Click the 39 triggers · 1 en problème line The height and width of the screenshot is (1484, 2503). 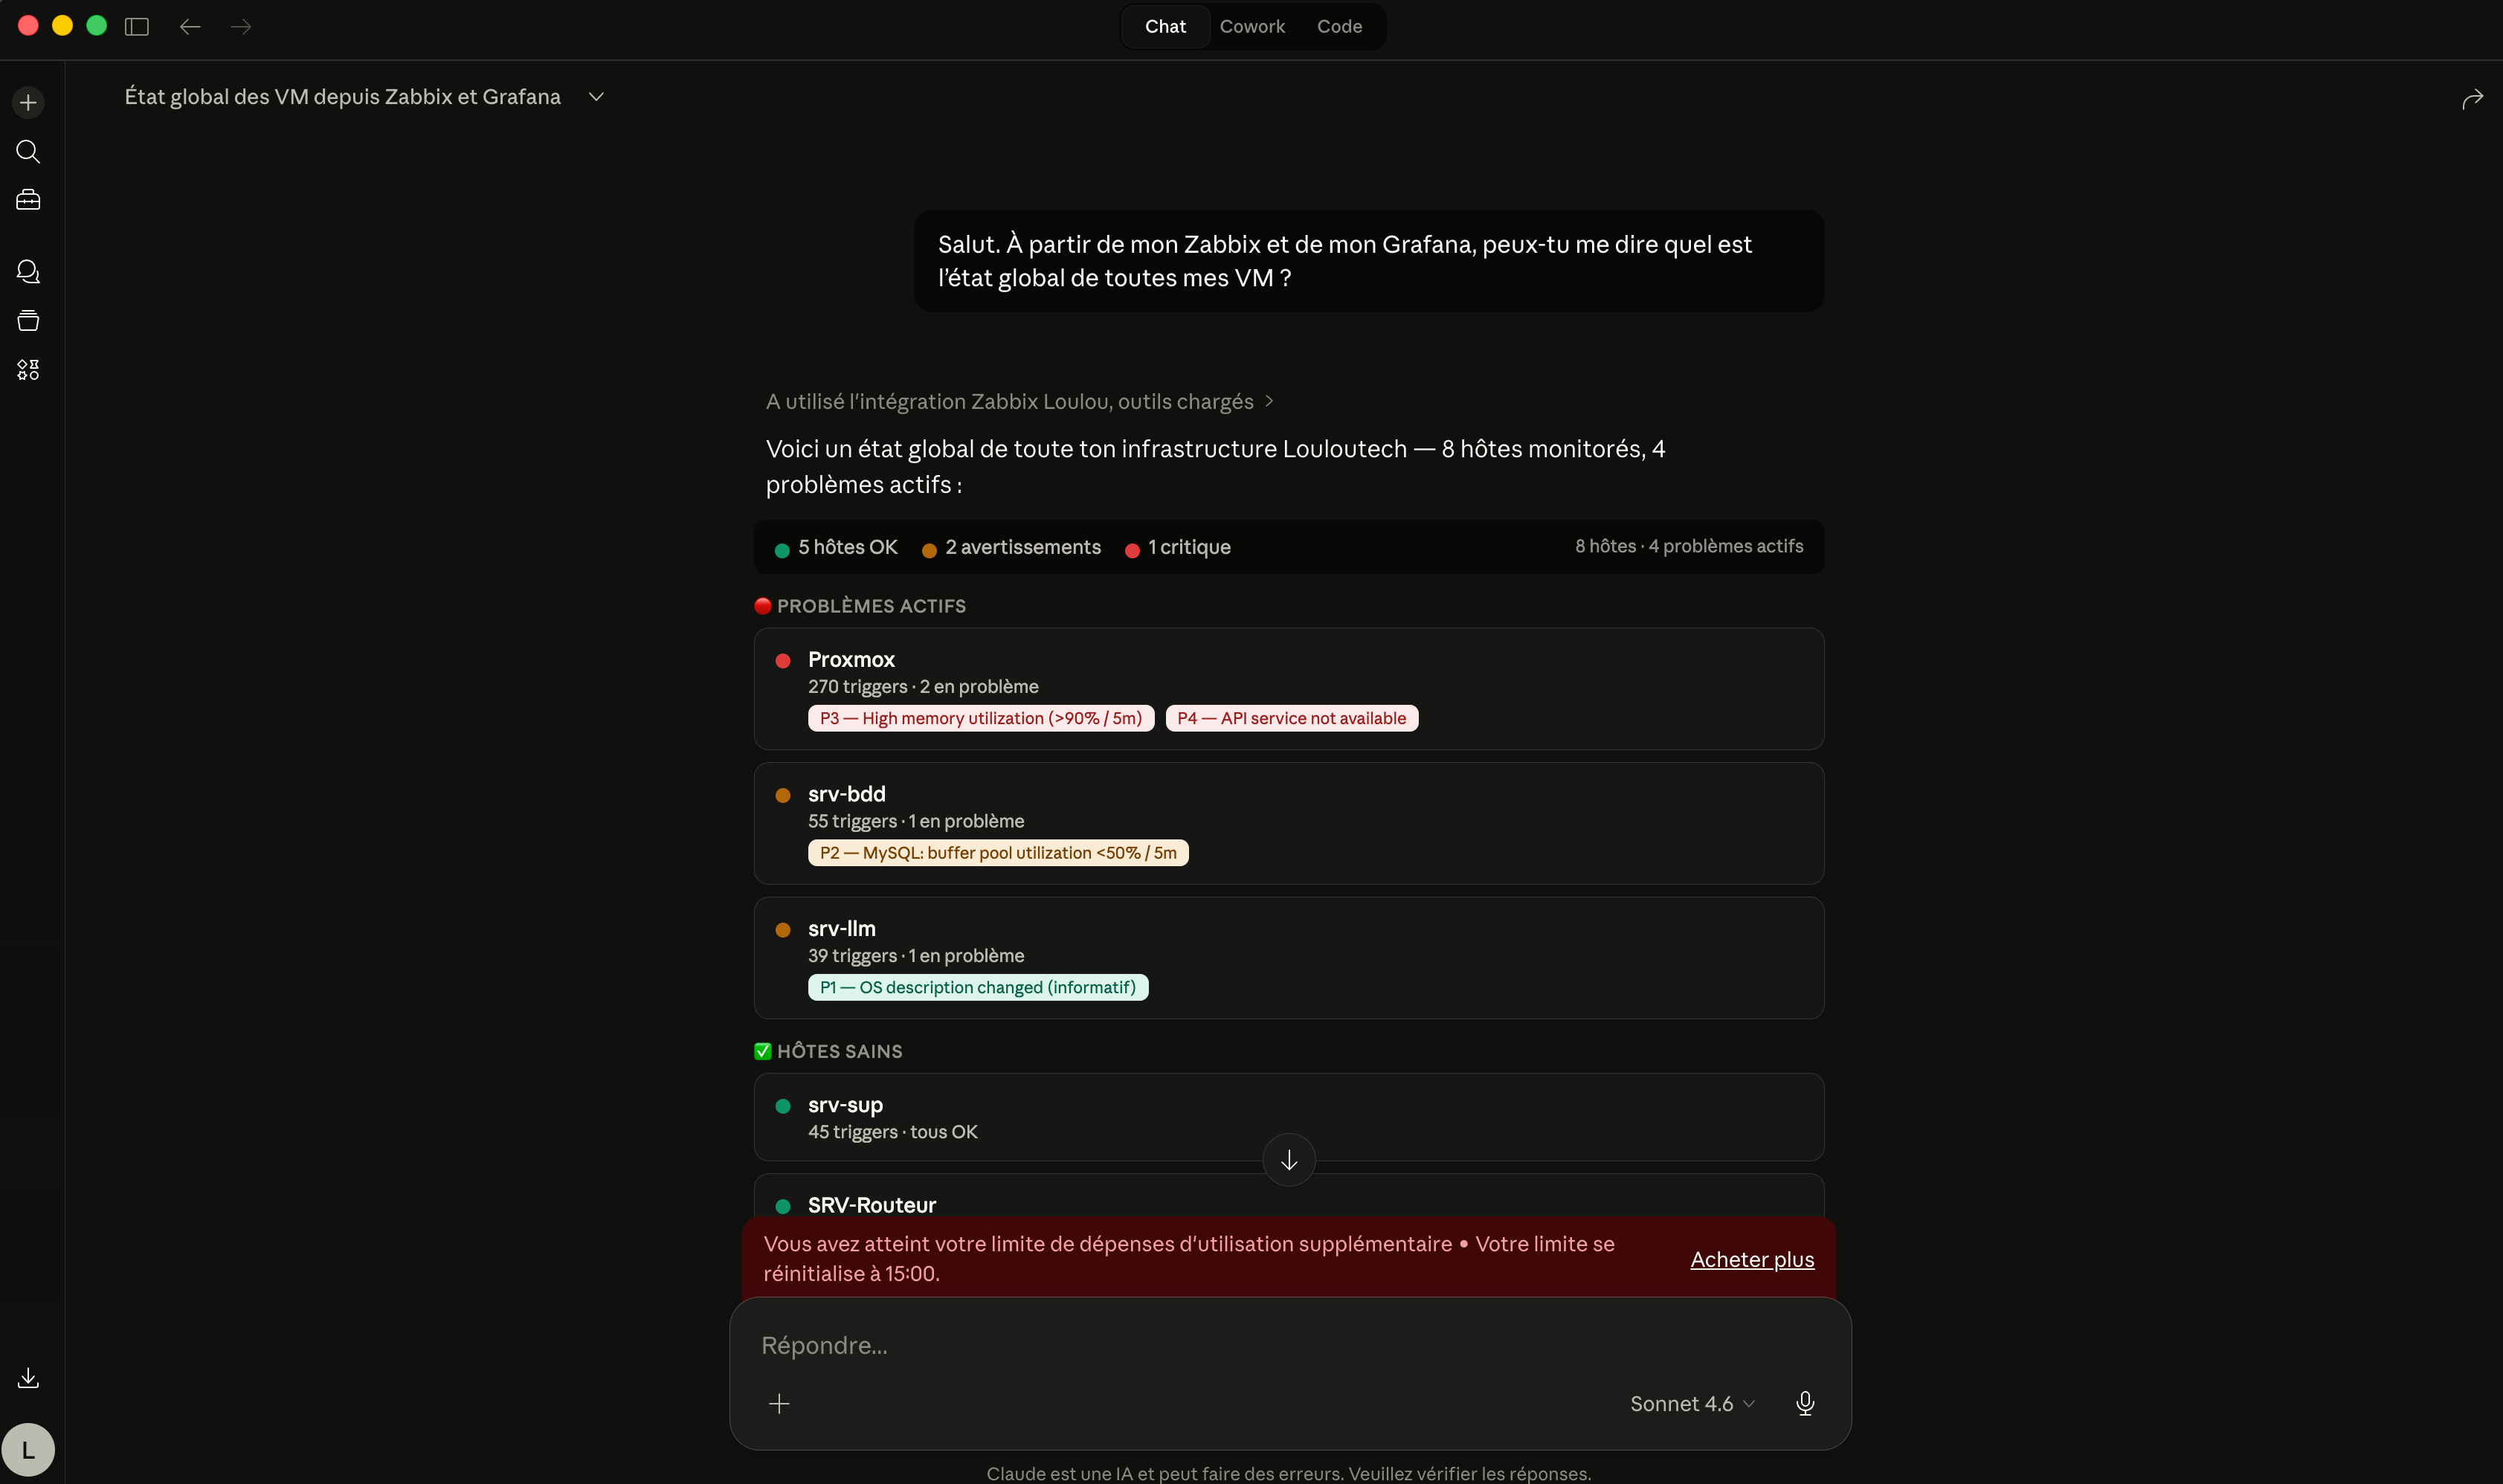(916, 955)
